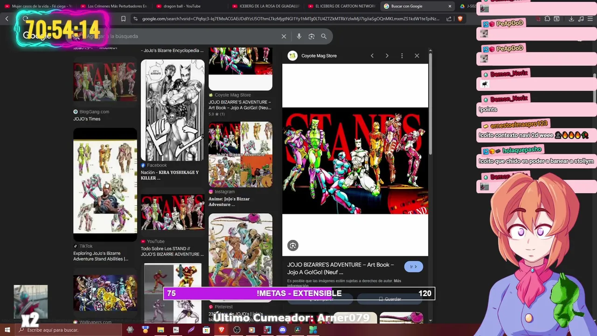Click the magnifier search button
Viewport: 597px width, 336px height.
tap(324, 36)
